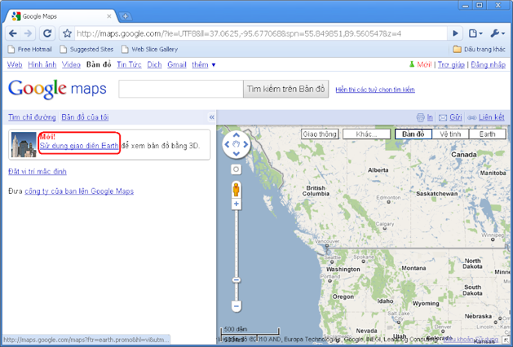Click the browser back arrow
Screen dimensions: 513x347
pos(13,33)
